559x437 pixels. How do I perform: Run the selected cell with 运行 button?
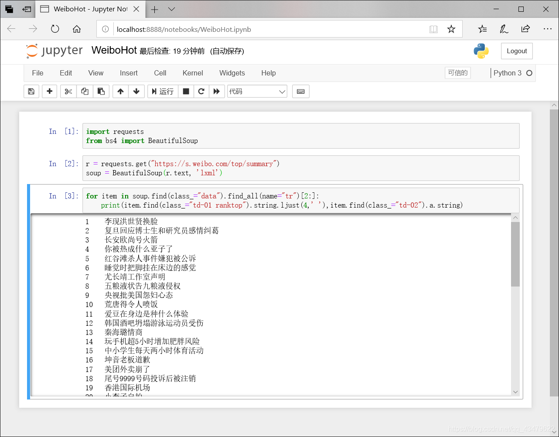click(163, 91)
